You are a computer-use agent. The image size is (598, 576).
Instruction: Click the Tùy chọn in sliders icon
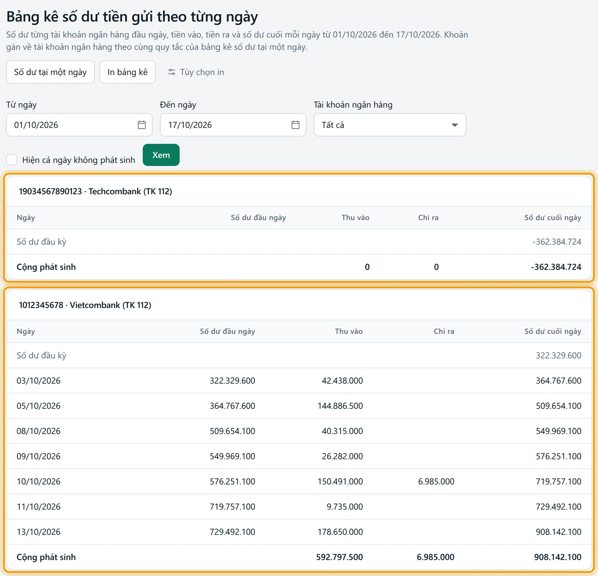tap(172, 72)
